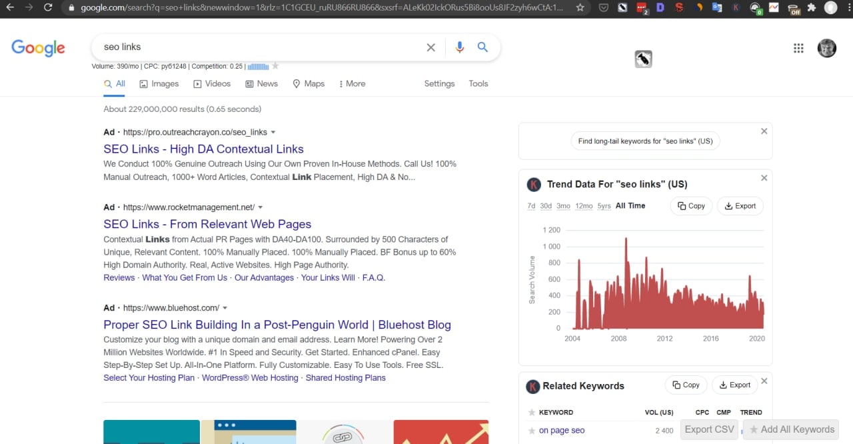Click the Pocket extension icon
Viewport: 853px width, 444px height.
pos(603,8)
